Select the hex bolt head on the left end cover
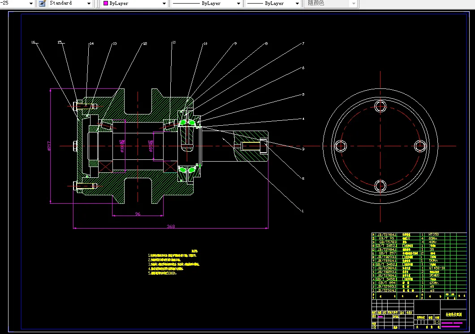The height and width of the screenshot is (334, 475). (x=74, y=145)
